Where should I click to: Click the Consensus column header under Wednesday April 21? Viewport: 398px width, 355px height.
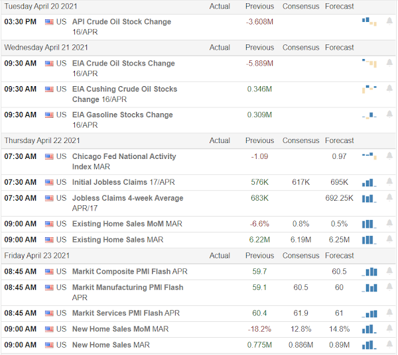300,48
